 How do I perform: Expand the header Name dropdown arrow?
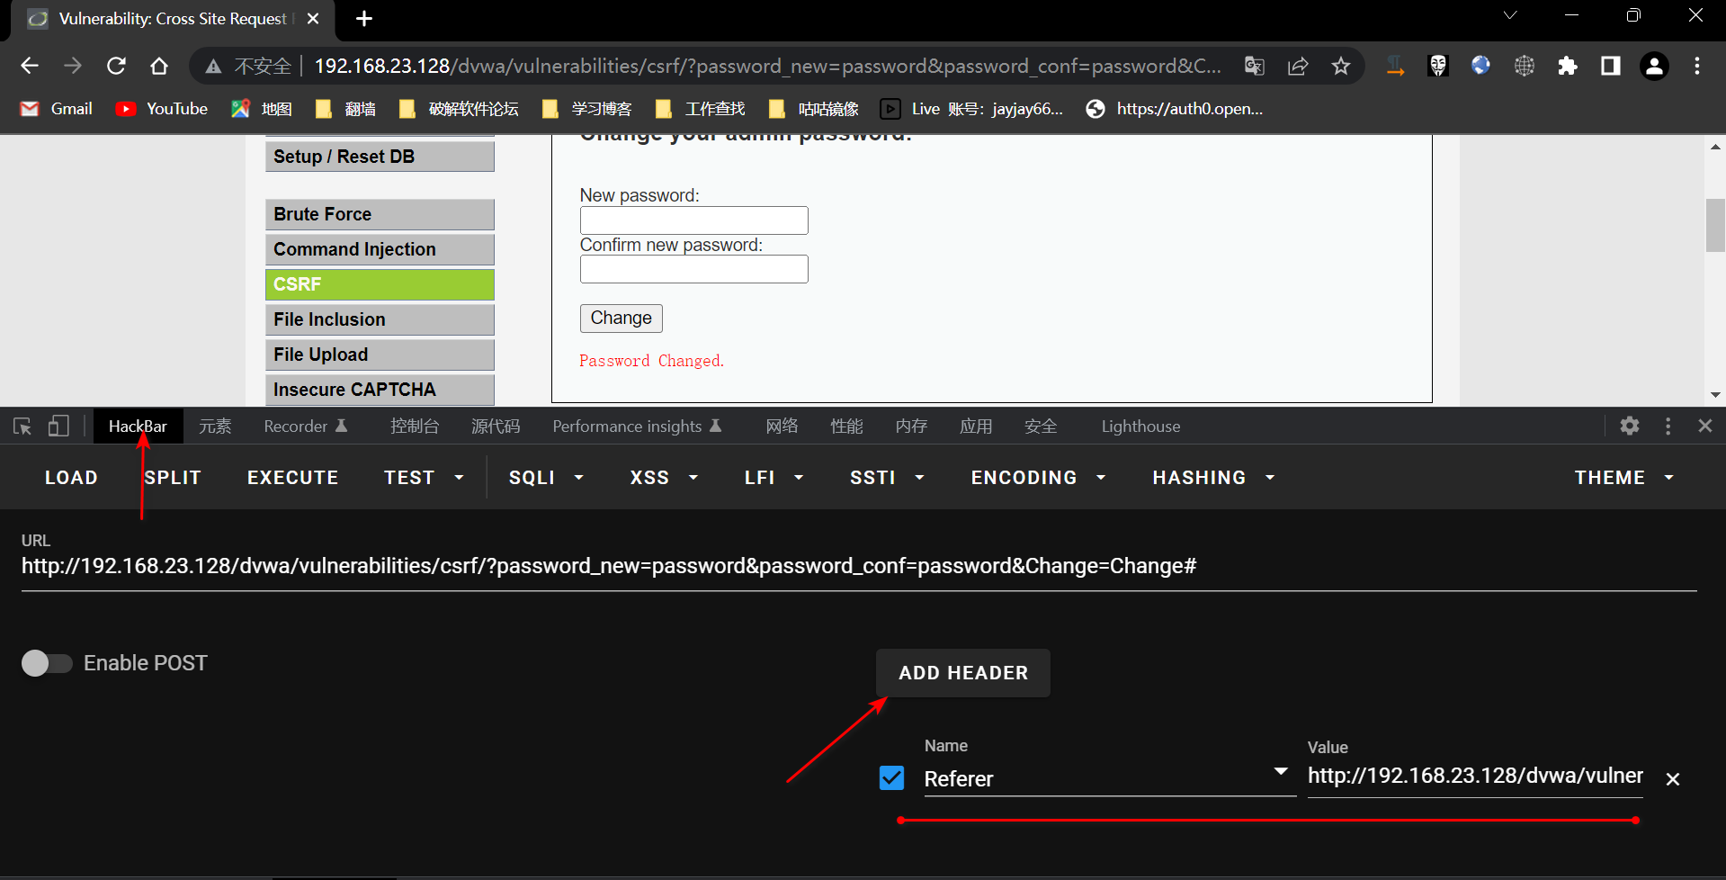coord(1281,772)
